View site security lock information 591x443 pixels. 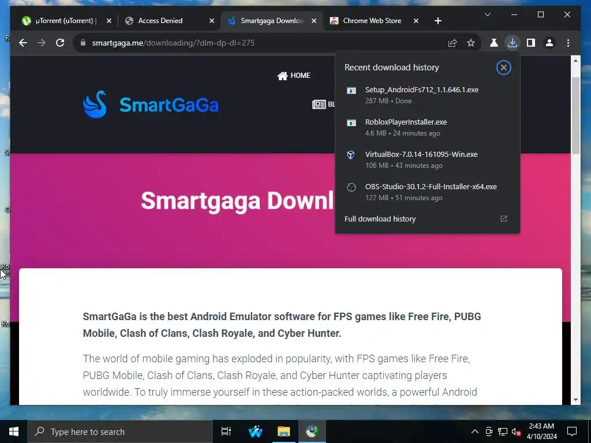[x=83, y=43]
